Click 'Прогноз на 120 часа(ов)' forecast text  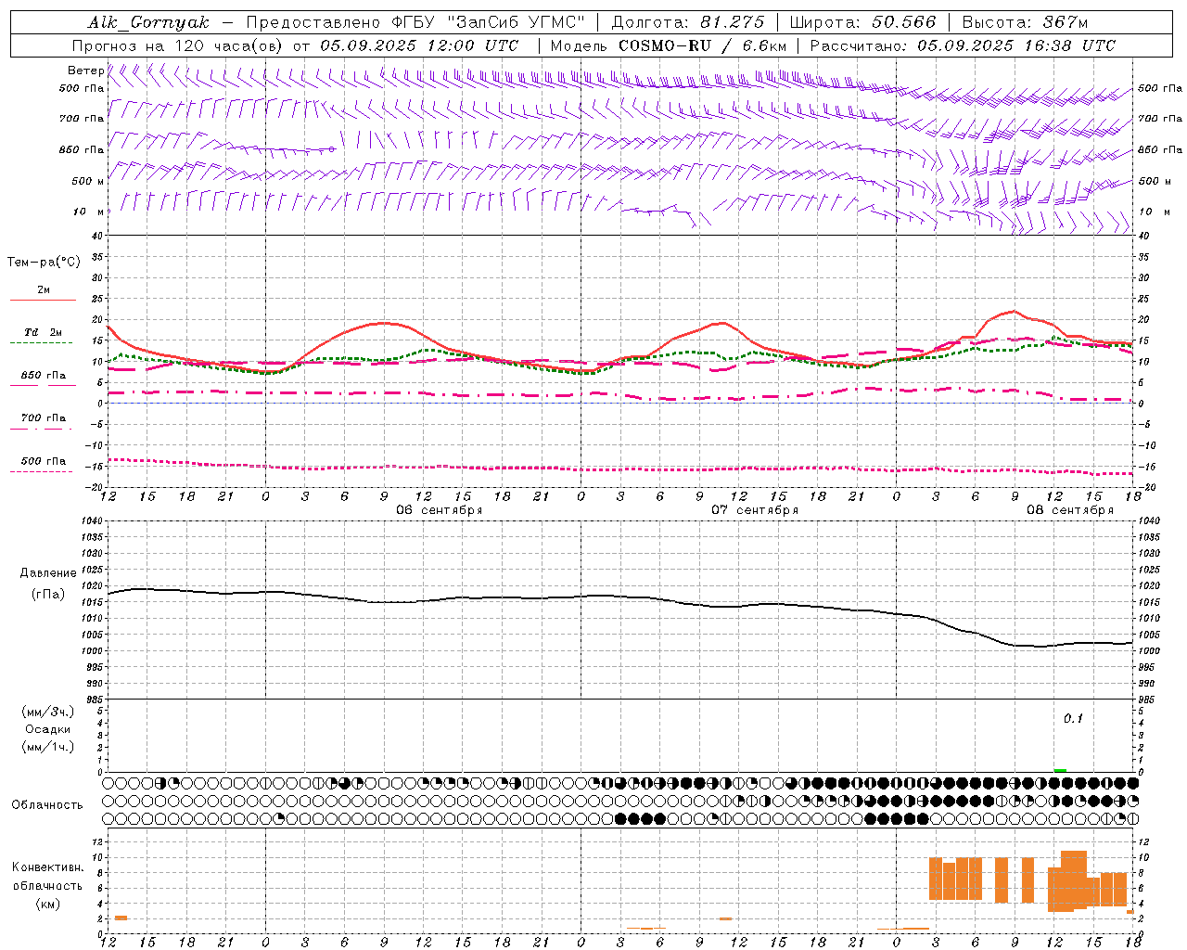point(178,45)
